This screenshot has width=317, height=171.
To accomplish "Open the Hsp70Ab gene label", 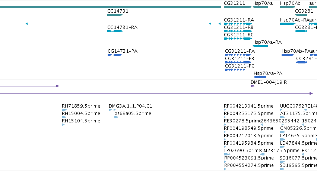I will (290, 3).
